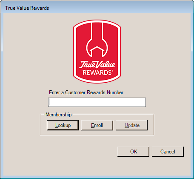Click the registered trademark symbol beside REWARDS

[x=113, y=71]
